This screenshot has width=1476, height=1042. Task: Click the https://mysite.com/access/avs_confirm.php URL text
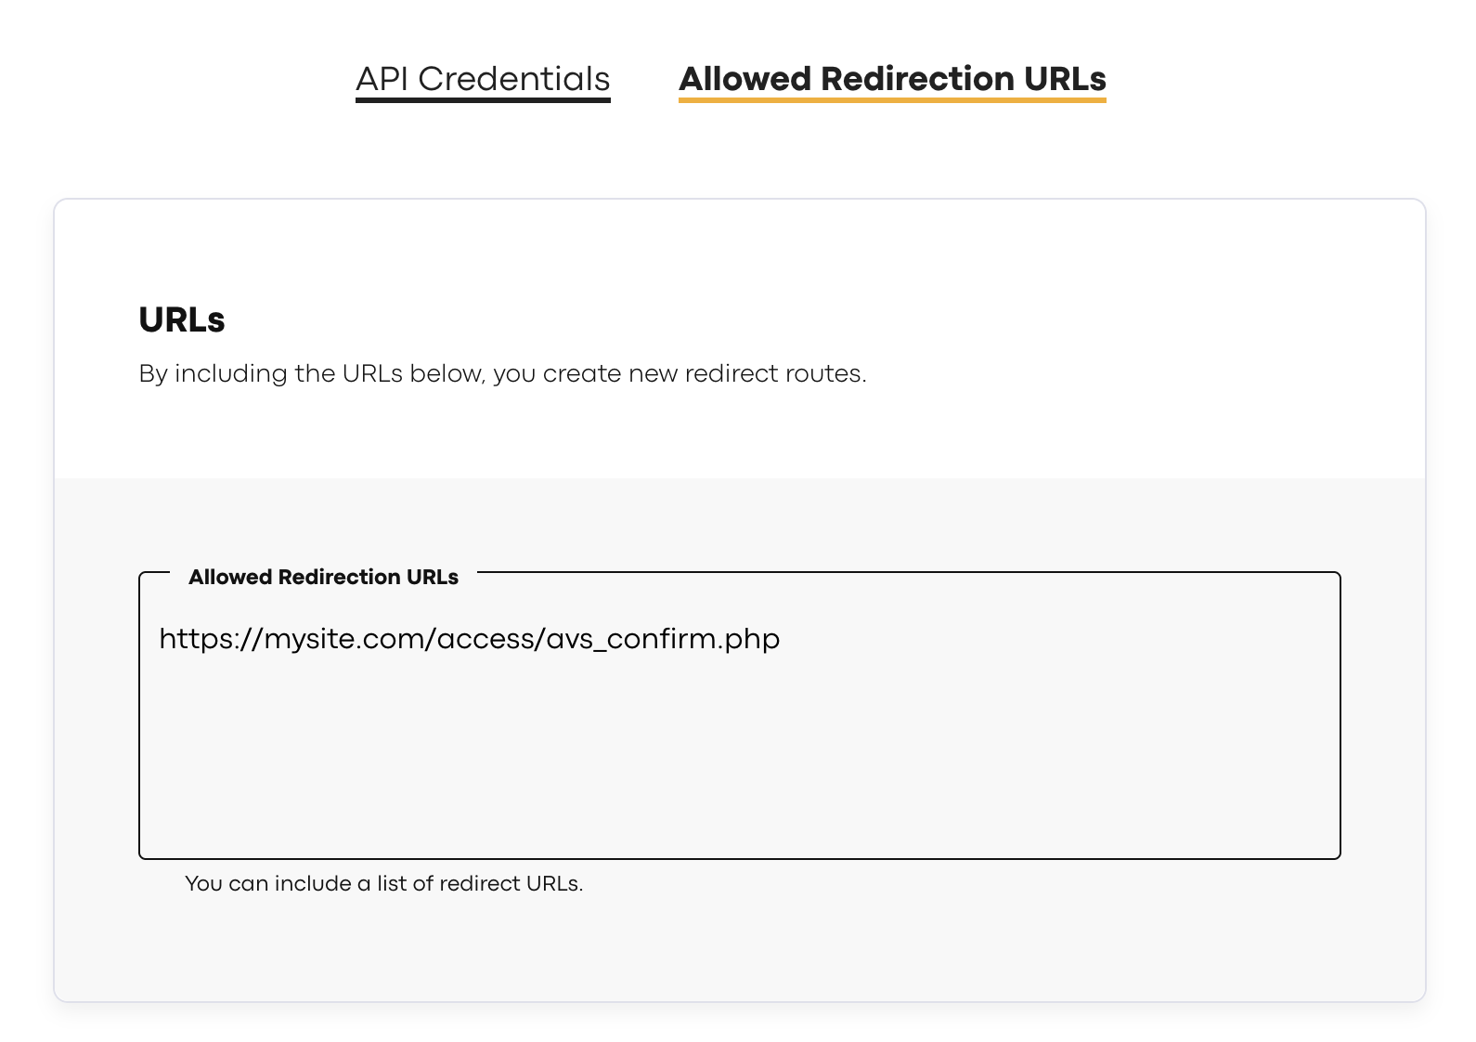coord(469,639)
